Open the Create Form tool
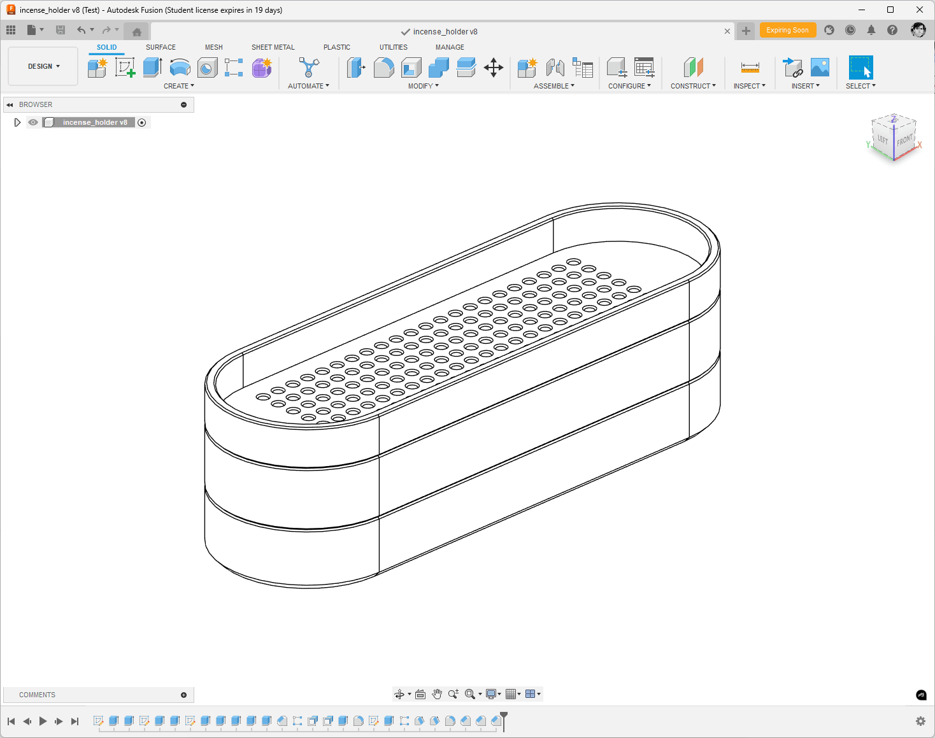The image size is (935, 738). (262, 67)
